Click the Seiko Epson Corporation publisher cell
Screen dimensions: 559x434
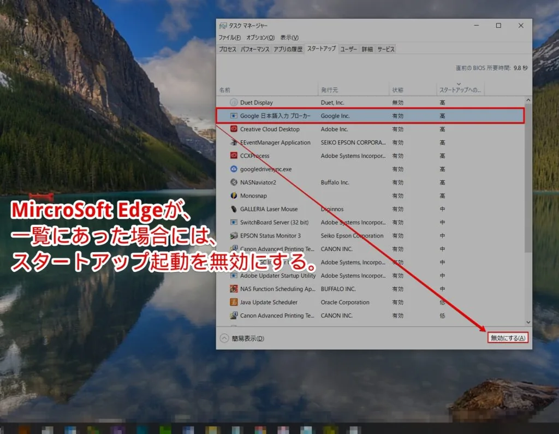click(352, 236)
